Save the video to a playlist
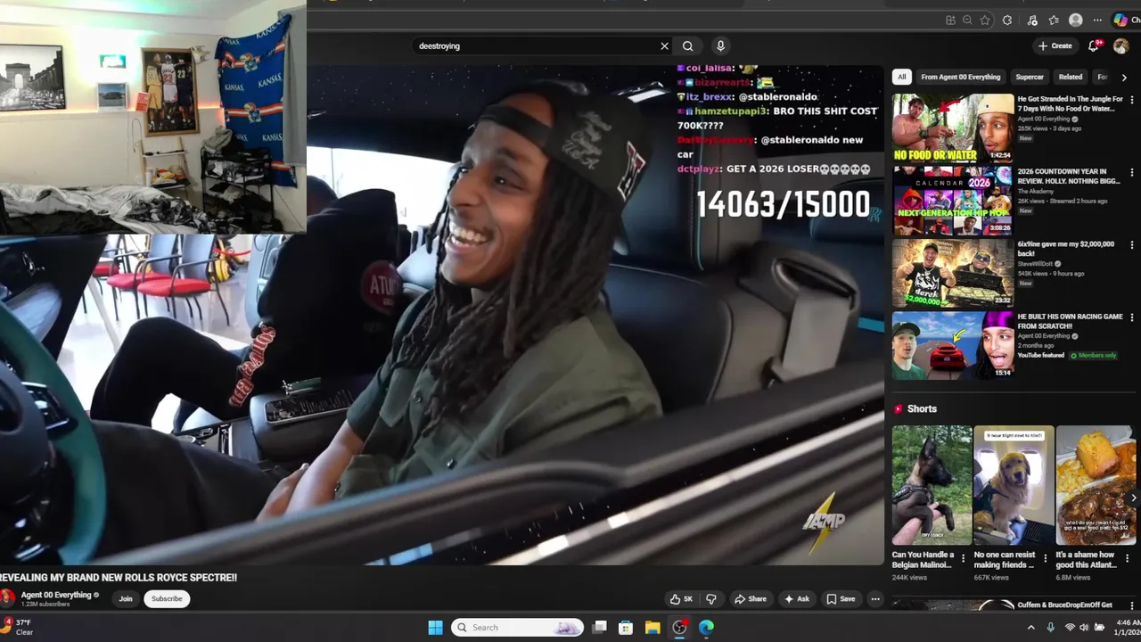Viewport: 1141px width, 642px height. pos(841,599)
